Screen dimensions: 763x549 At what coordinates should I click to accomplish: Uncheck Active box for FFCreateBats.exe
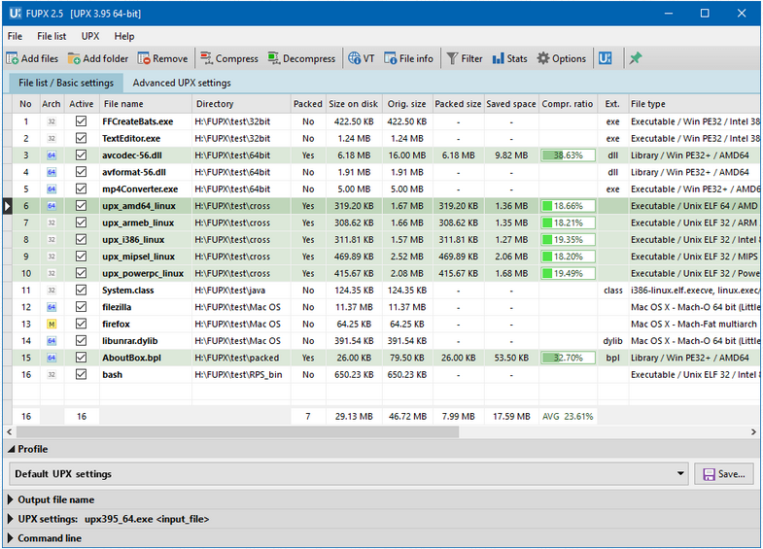[x=81, y=121]
